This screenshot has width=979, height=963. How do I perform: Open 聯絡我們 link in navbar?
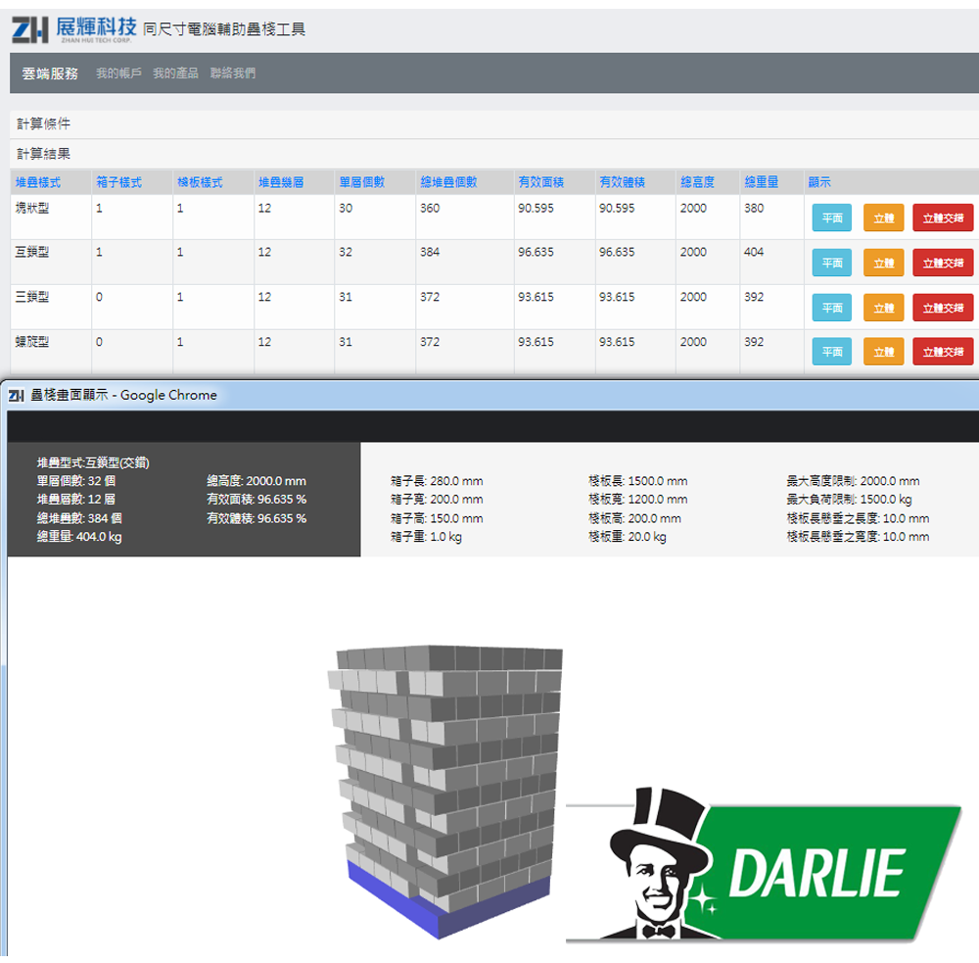pos(233,73)
